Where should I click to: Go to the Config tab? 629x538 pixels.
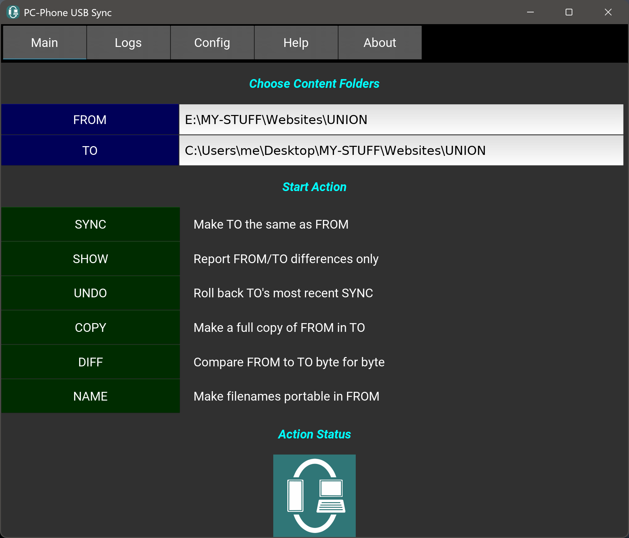tap(212, 43)
